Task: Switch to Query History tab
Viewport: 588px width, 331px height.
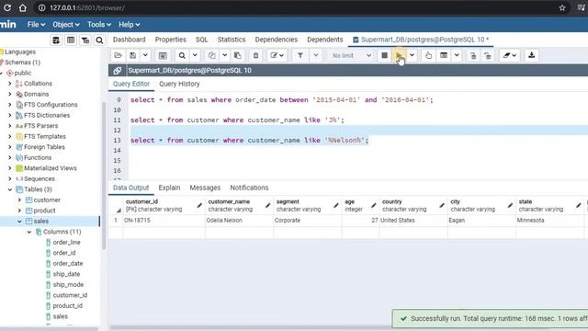Action: tap(179, 84)
